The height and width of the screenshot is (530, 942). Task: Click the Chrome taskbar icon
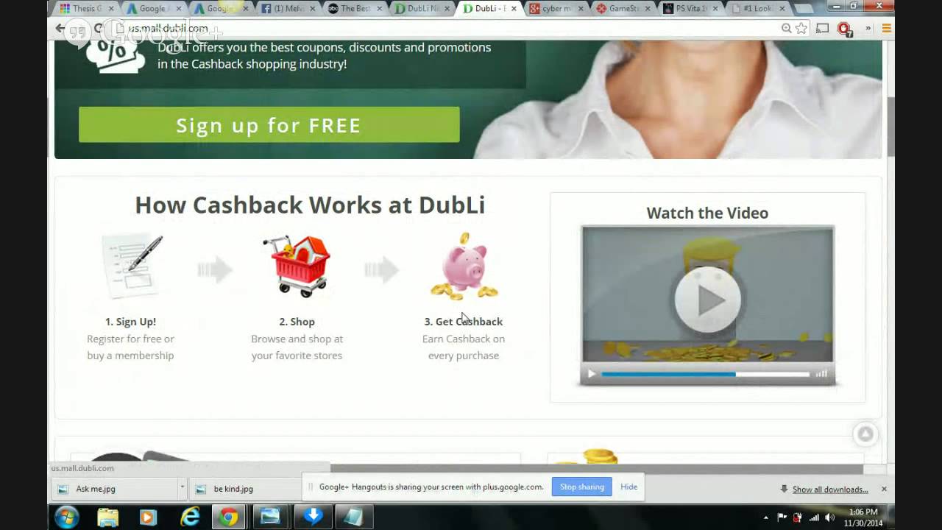click(230, 517)
